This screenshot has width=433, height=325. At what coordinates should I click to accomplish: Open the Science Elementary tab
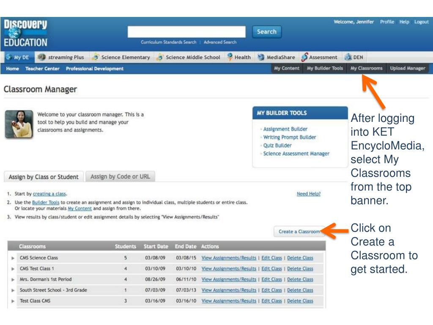coord(121,57)
